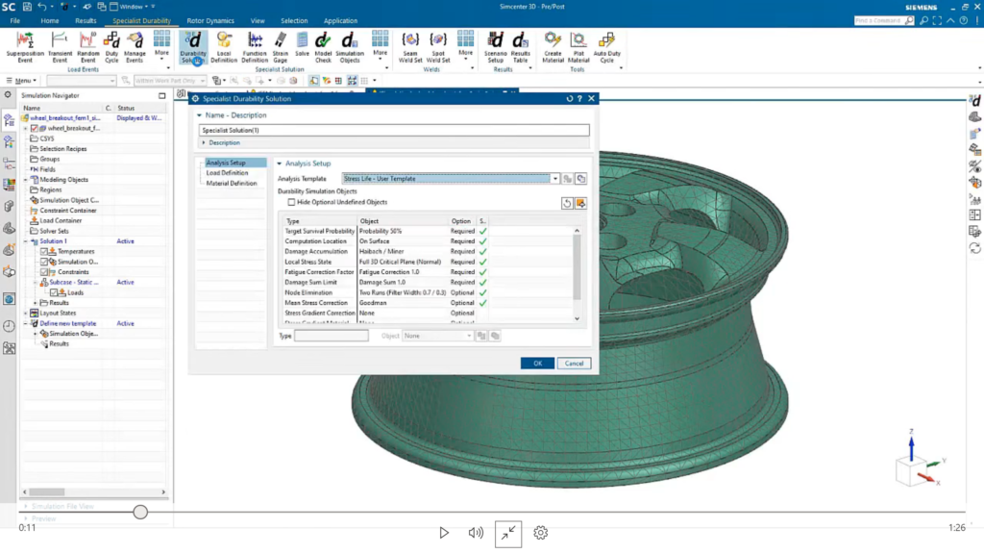Collapse the Solution 1 tree node

[26, 240]
